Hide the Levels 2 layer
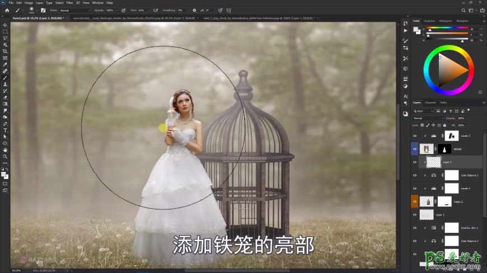487x273 pixels. point(415,136)
